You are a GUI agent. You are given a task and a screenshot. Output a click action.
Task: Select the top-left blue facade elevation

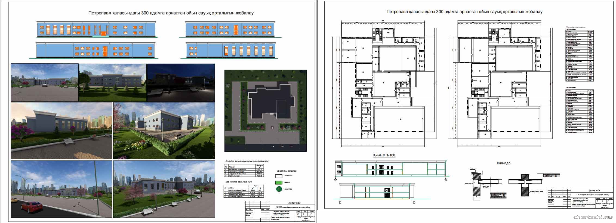(97, 29)
